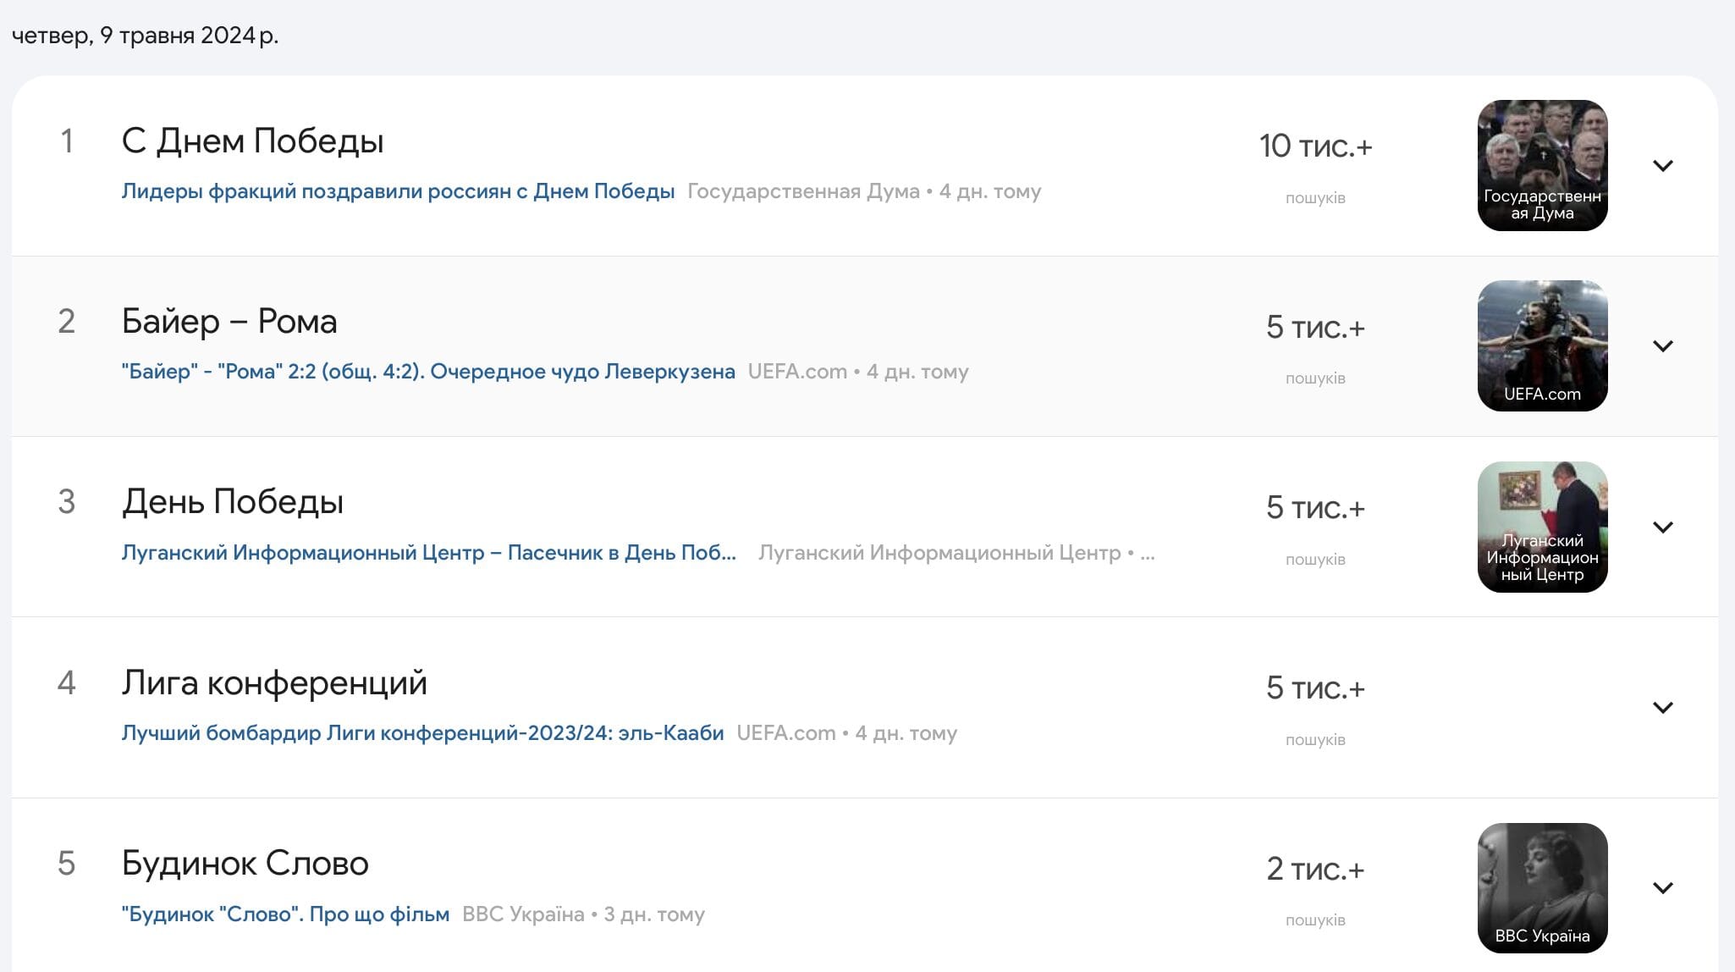Click the rank number 5
The width and height of the screenshot is (1735, 972).
pyautogui.click(x=67, y=864)
